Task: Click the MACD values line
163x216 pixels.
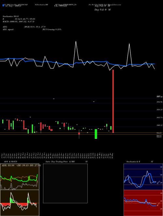Action: tap(18, 22)
